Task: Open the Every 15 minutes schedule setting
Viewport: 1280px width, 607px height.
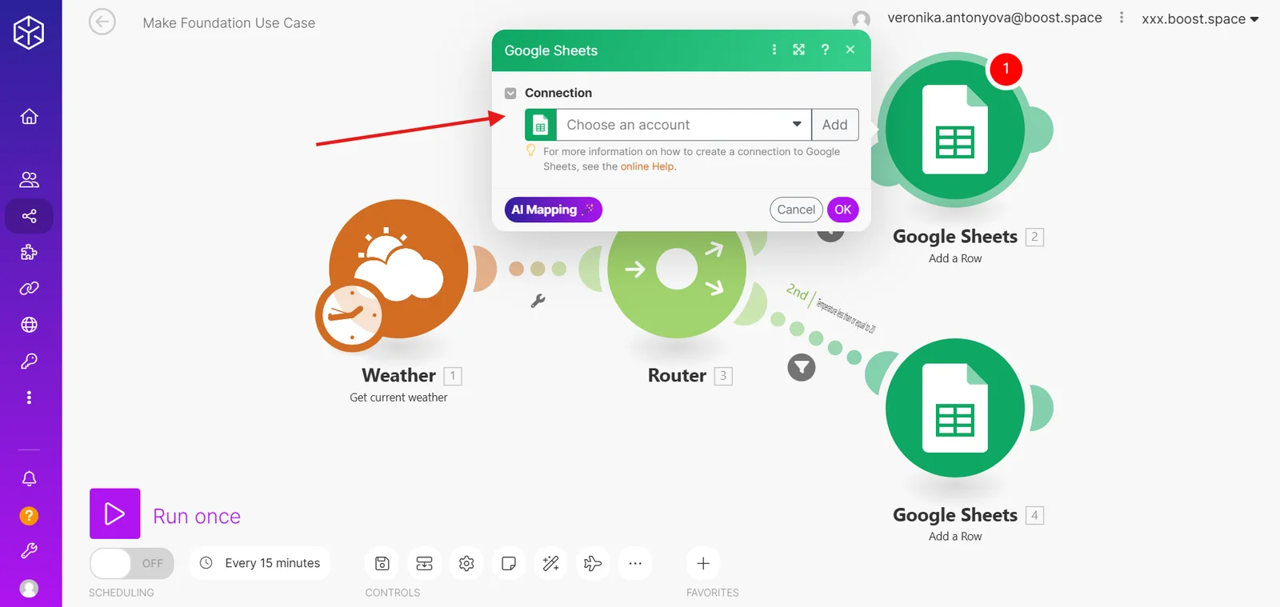Action: (261, 563)
